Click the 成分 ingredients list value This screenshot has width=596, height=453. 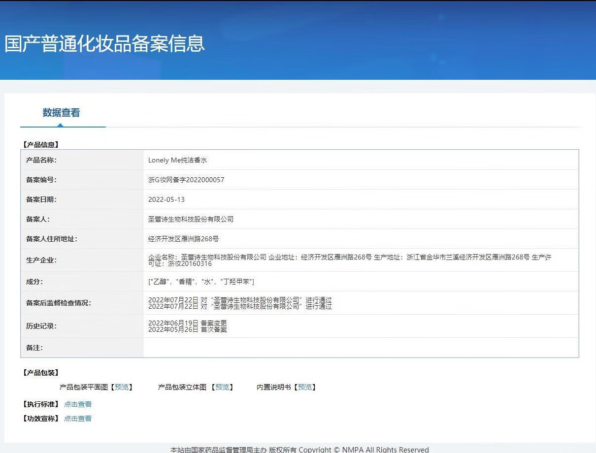201,282
